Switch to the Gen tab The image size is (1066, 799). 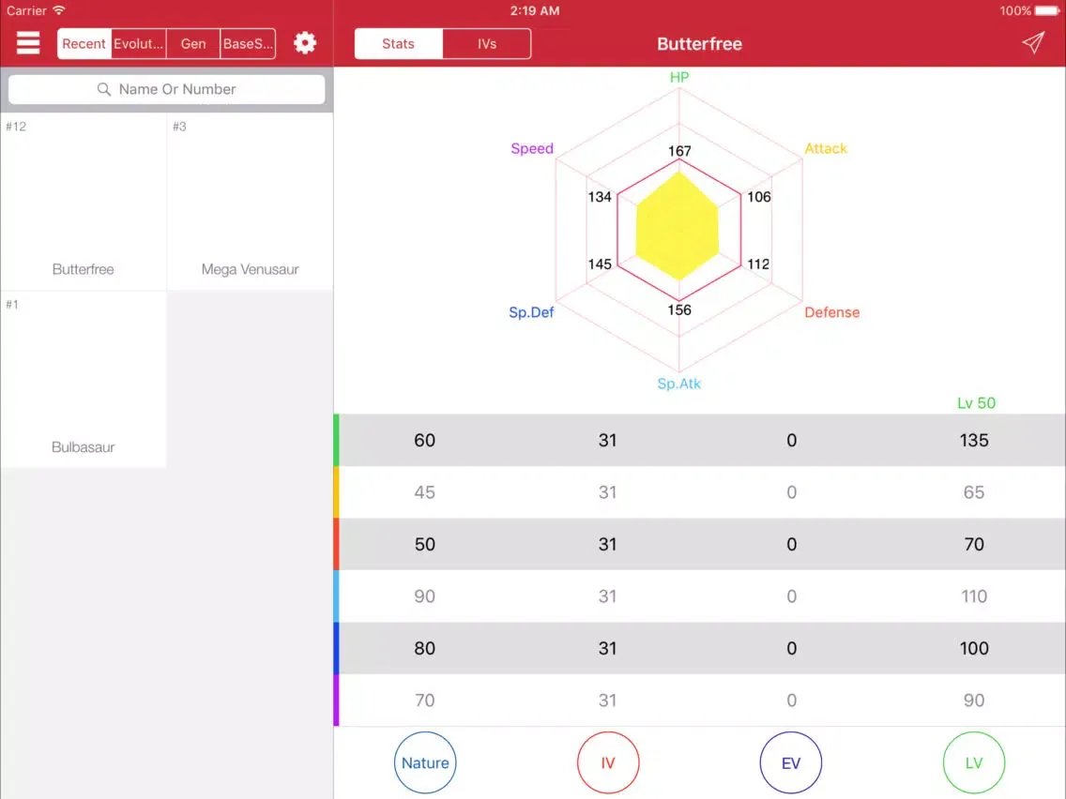(193, 43)
